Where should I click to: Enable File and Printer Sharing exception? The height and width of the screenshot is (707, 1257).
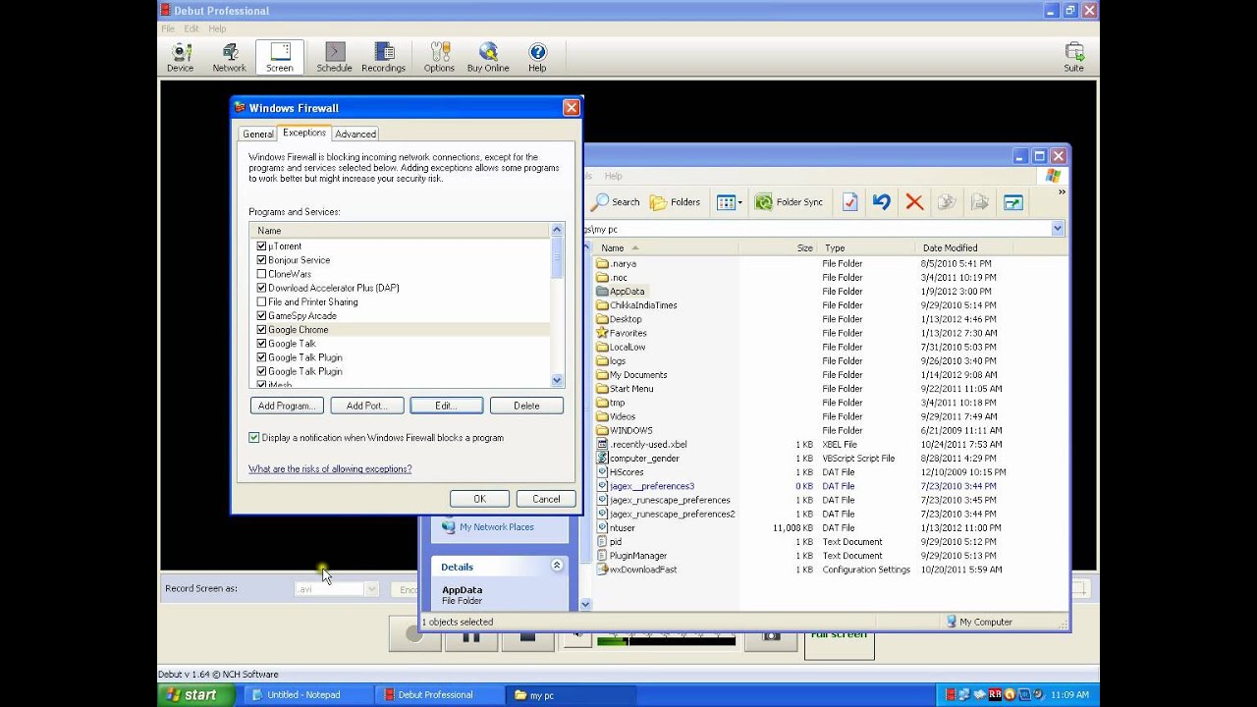point(261,301)
